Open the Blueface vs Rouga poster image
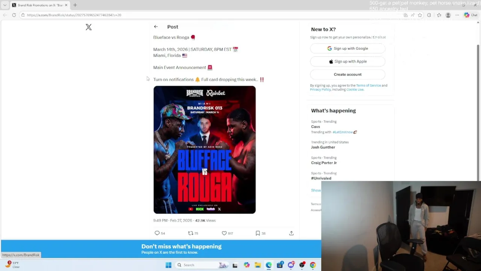481x271 pixels. 204,150
